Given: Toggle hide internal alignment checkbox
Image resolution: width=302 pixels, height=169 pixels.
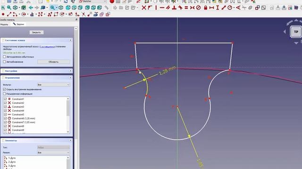Looking at the screenshot, I should pos(4,89).
